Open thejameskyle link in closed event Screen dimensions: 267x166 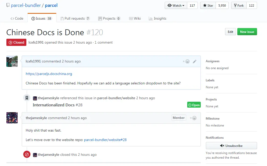click(x=49, y=155)
